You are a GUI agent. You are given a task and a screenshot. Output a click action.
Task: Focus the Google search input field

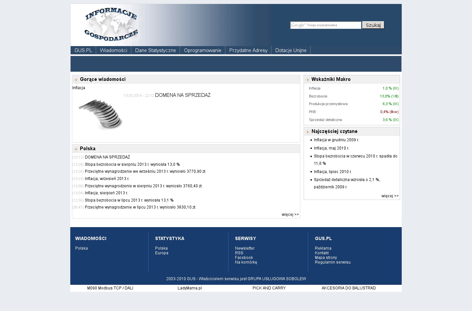pyautogui.click(x=325, y=25)
